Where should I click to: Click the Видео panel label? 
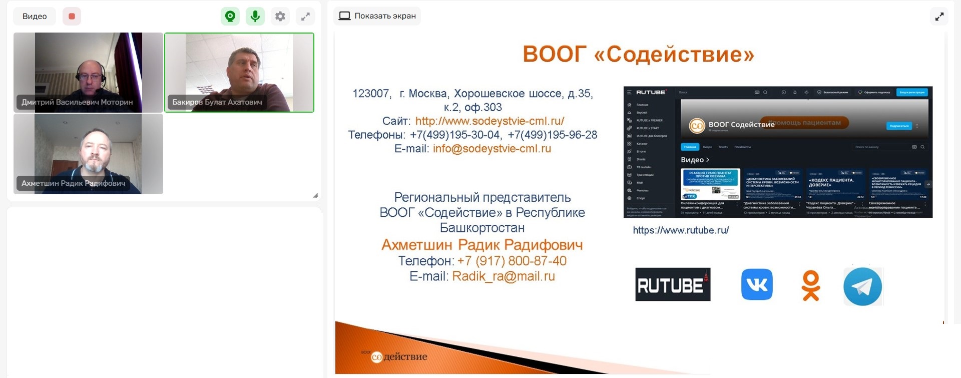(x=35, y=17)
